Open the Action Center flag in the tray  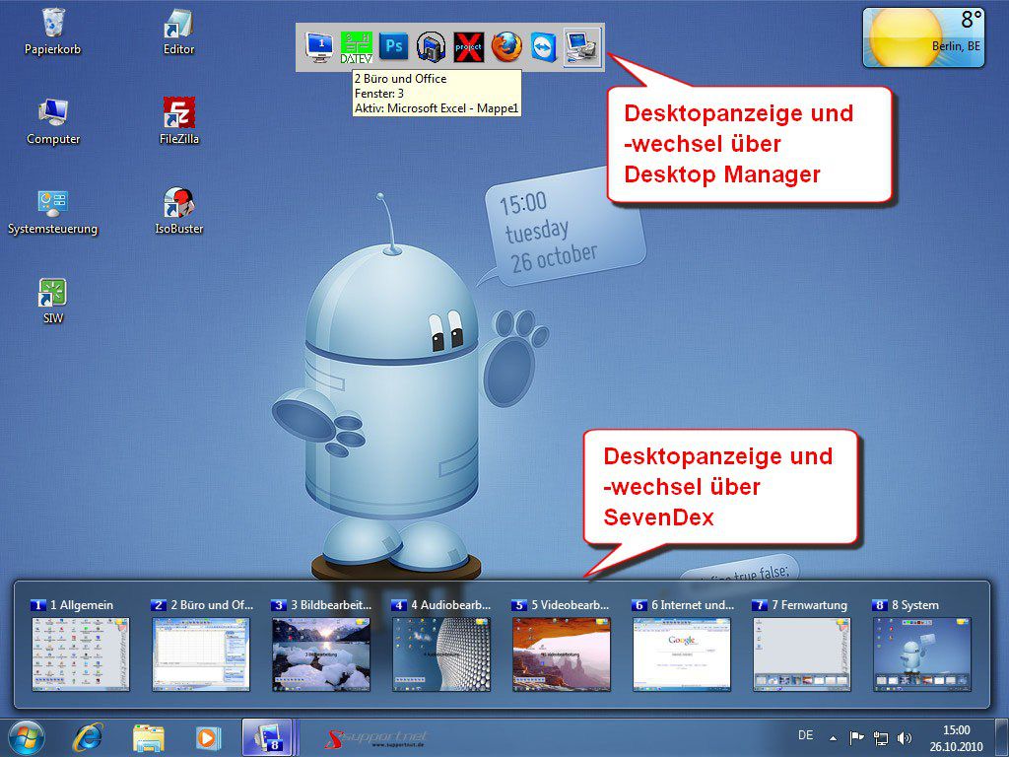click(855, 736)
